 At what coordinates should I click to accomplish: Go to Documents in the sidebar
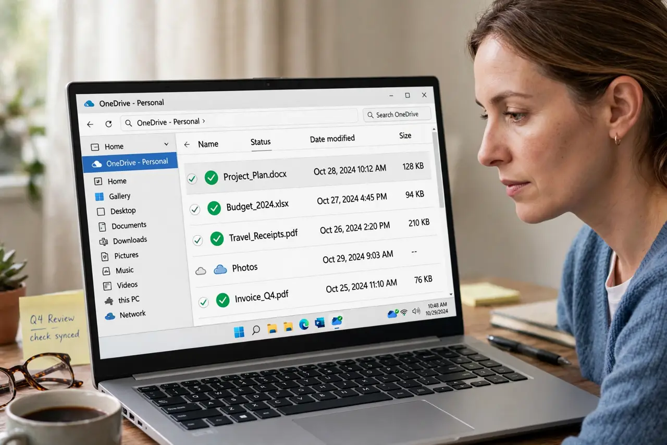click(x=123, y=226)
